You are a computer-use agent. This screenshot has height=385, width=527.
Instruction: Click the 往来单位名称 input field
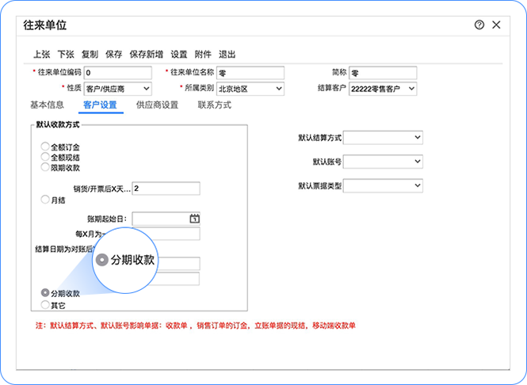(x=250, y=73)
